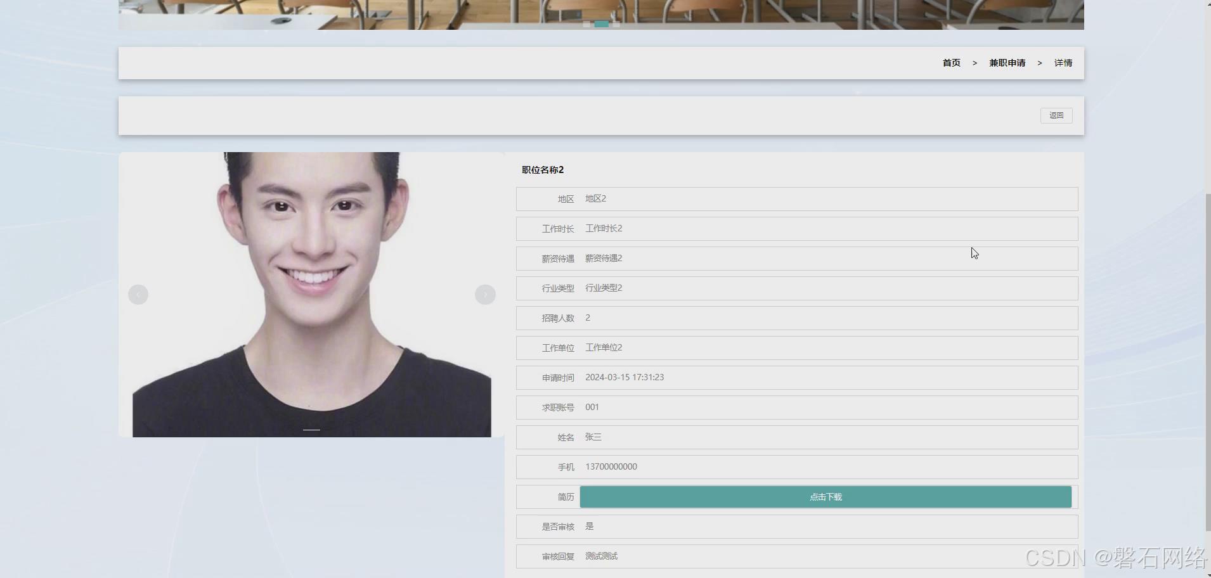Screen dimensions: 1211x578
Task: Click the 审核回复 field label
Action: (558, 557)
